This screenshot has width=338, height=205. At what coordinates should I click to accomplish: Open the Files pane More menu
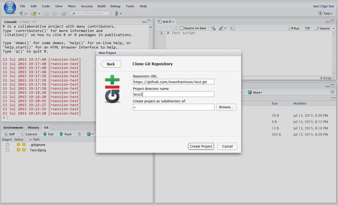(255, 92)
